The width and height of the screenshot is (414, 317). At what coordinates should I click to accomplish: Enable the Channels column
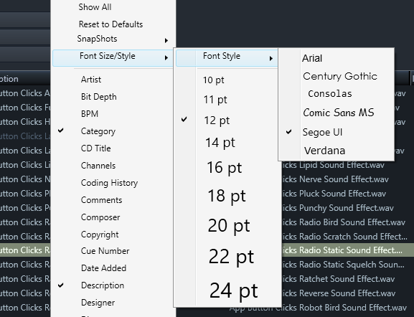pyautogui.click(x=98, y=166)
